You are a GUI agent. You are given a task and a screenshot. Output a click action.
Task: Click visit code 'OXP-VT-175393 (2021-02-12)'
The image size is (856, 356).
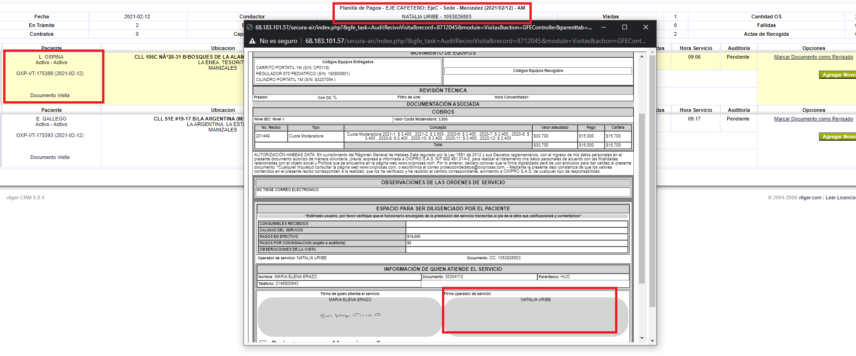tap(50, 135)
